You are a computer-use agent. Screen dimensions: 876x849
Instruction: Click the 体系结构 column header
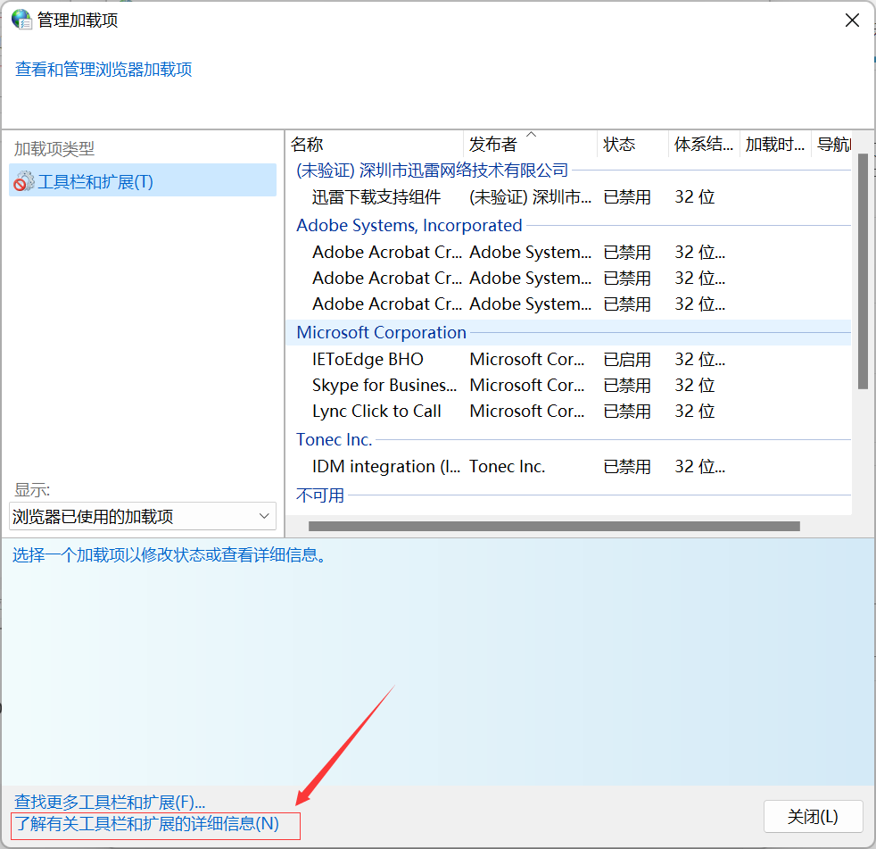click(704, 145)
